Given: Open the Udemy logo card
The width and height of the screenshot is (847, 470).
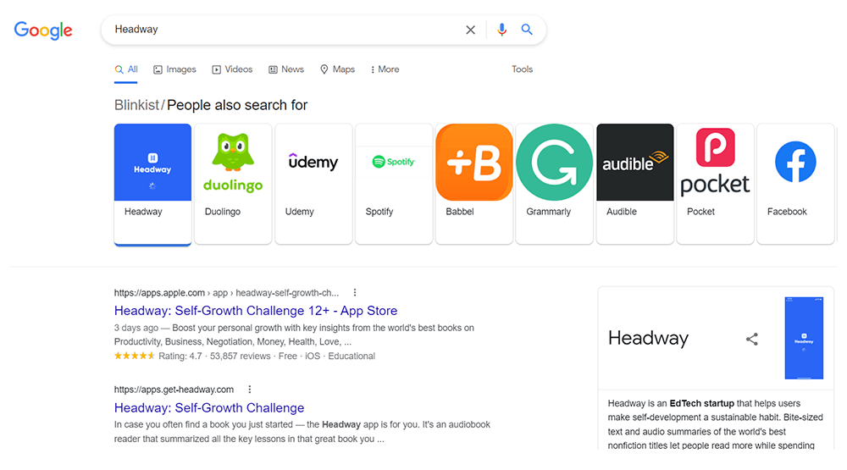Looking at the screenshot, I should coord(313,184).
